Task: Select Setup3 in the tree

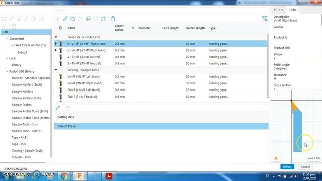Action: [x=22, y=52]
